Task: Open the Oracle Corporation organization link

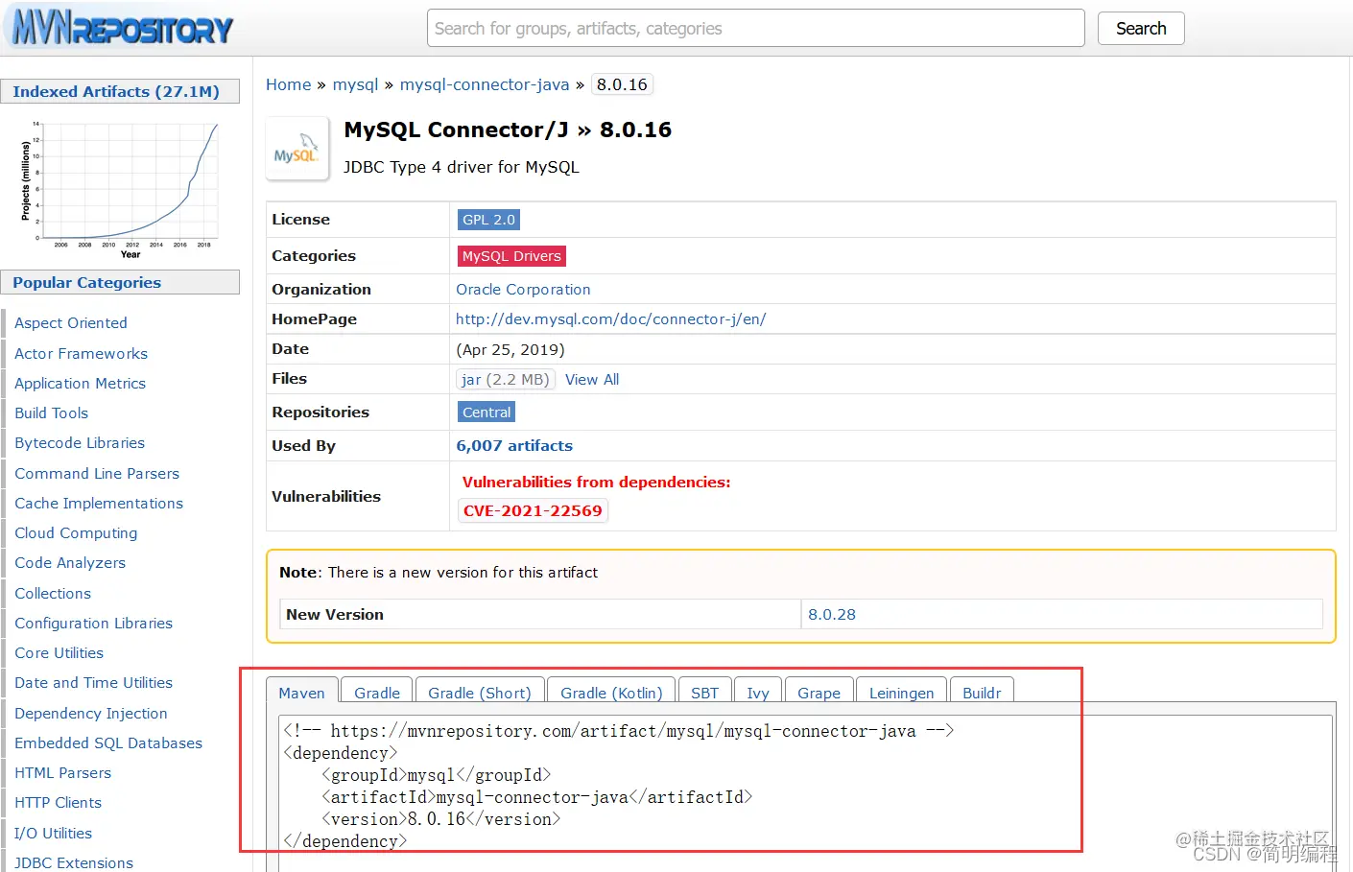Action: pos(523,290)
